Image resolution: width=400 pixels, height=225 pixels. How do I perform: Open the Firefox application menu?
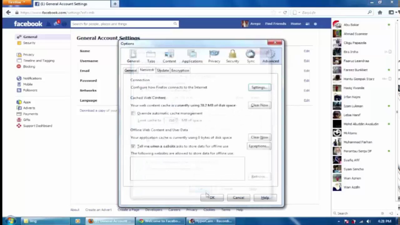point(16,2)
